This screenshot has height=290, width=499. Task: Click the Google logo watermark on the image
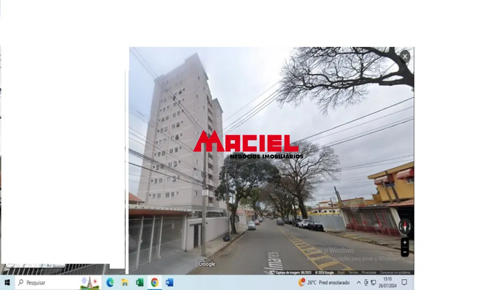tap(206, 264)
